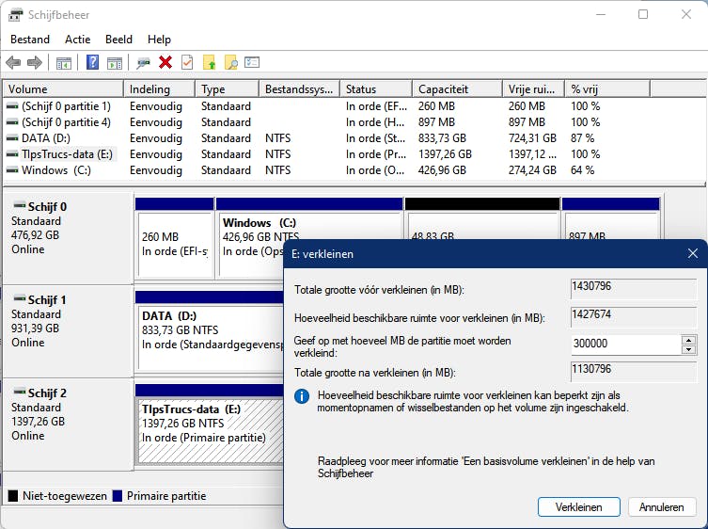This screenshot has height=529, width=708.
Task: Click the Forward arrow toolbar icon
Action: pos(35,62)
